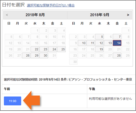Click disabled August 15 cell
Viewport: 136px width, 113px height.
tap(35, 43)
